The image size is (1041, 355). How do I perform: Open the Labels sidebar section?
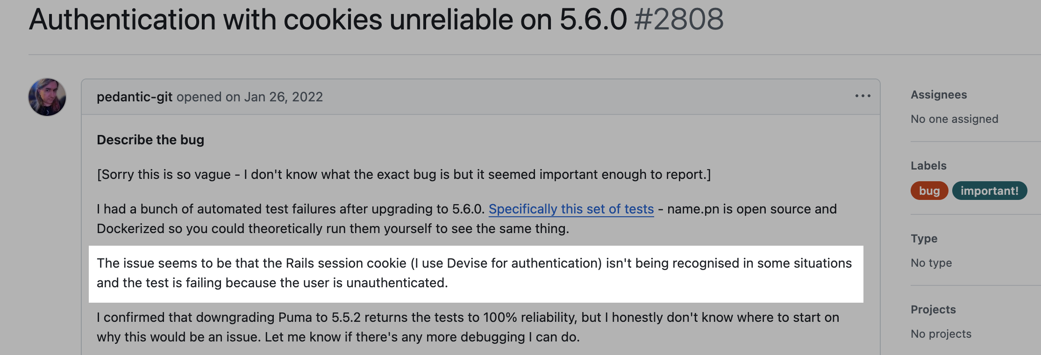coord(928,166)
